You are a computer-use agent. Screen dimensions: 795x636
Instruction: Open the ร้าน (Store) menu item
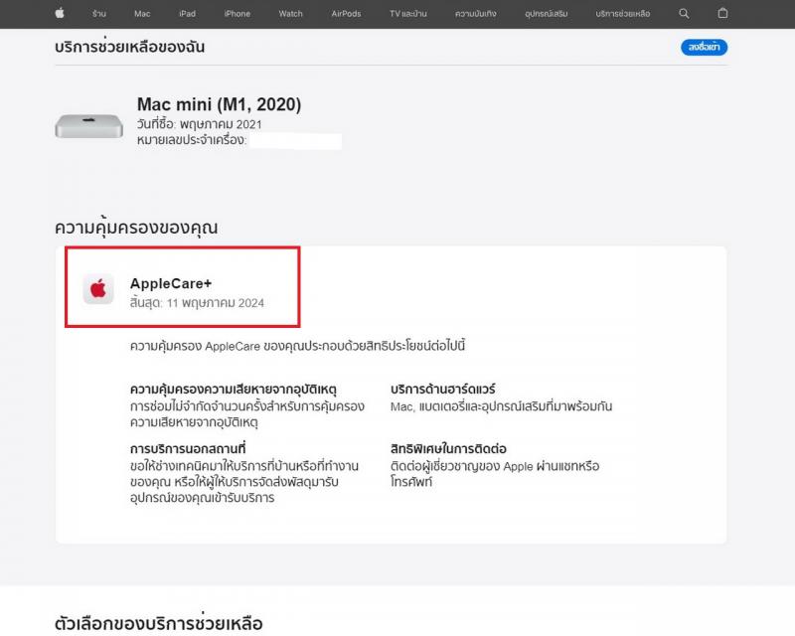[x=99, y=14]
